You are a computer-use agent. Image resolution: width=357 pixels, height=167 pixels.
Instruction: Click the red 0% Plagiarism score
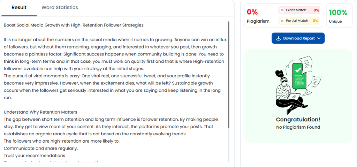[x=252, y=12]
